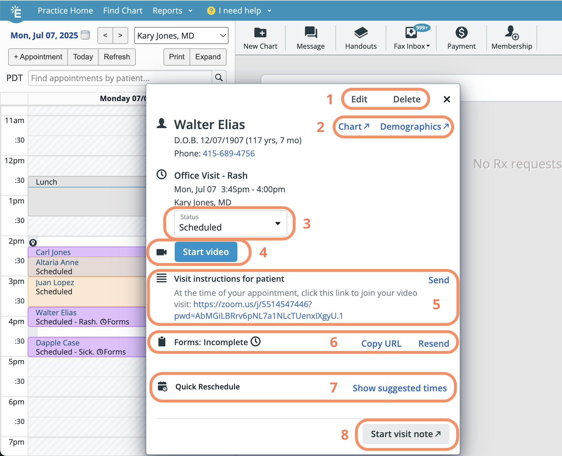The image size is (562, 456).
Task: Click the New Chart folder icon
Action: tap(260, 33)
